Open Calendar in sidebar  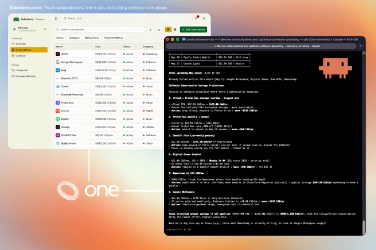tap(29, 56)
